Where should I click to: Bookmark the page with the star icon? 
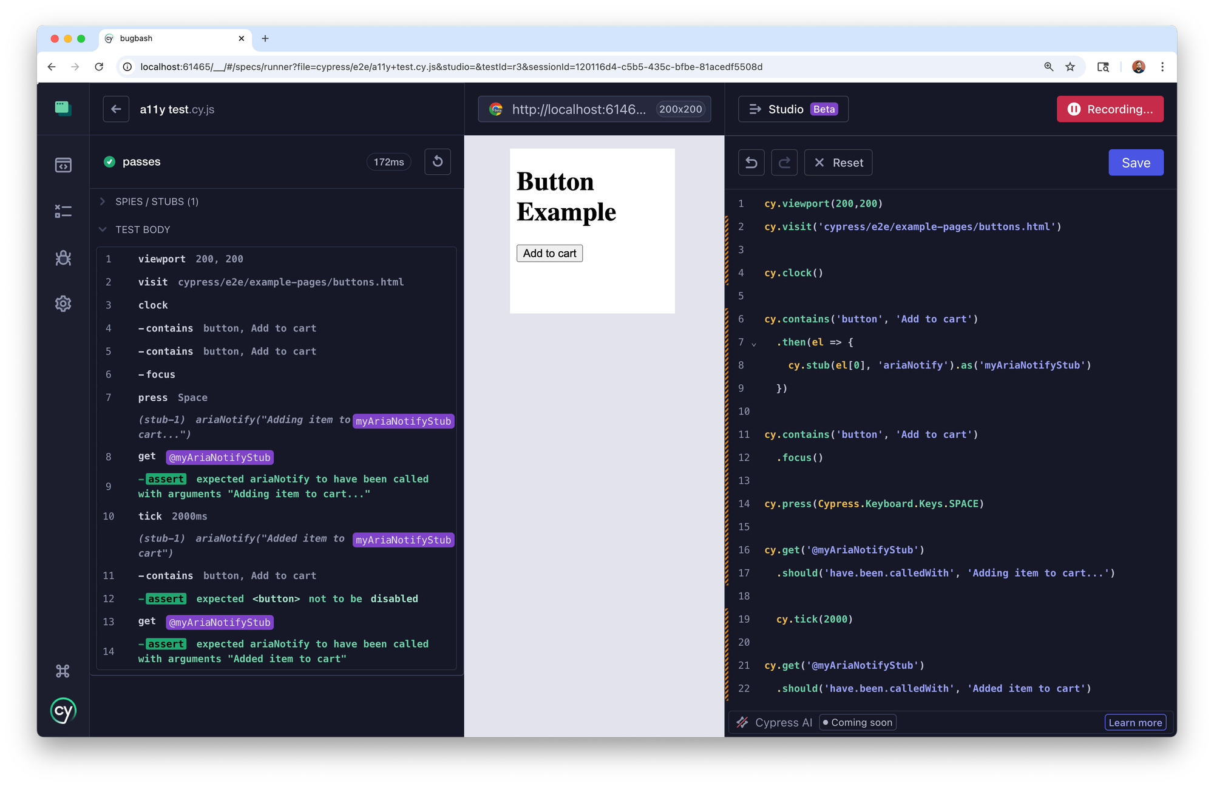coord(1070,67)
